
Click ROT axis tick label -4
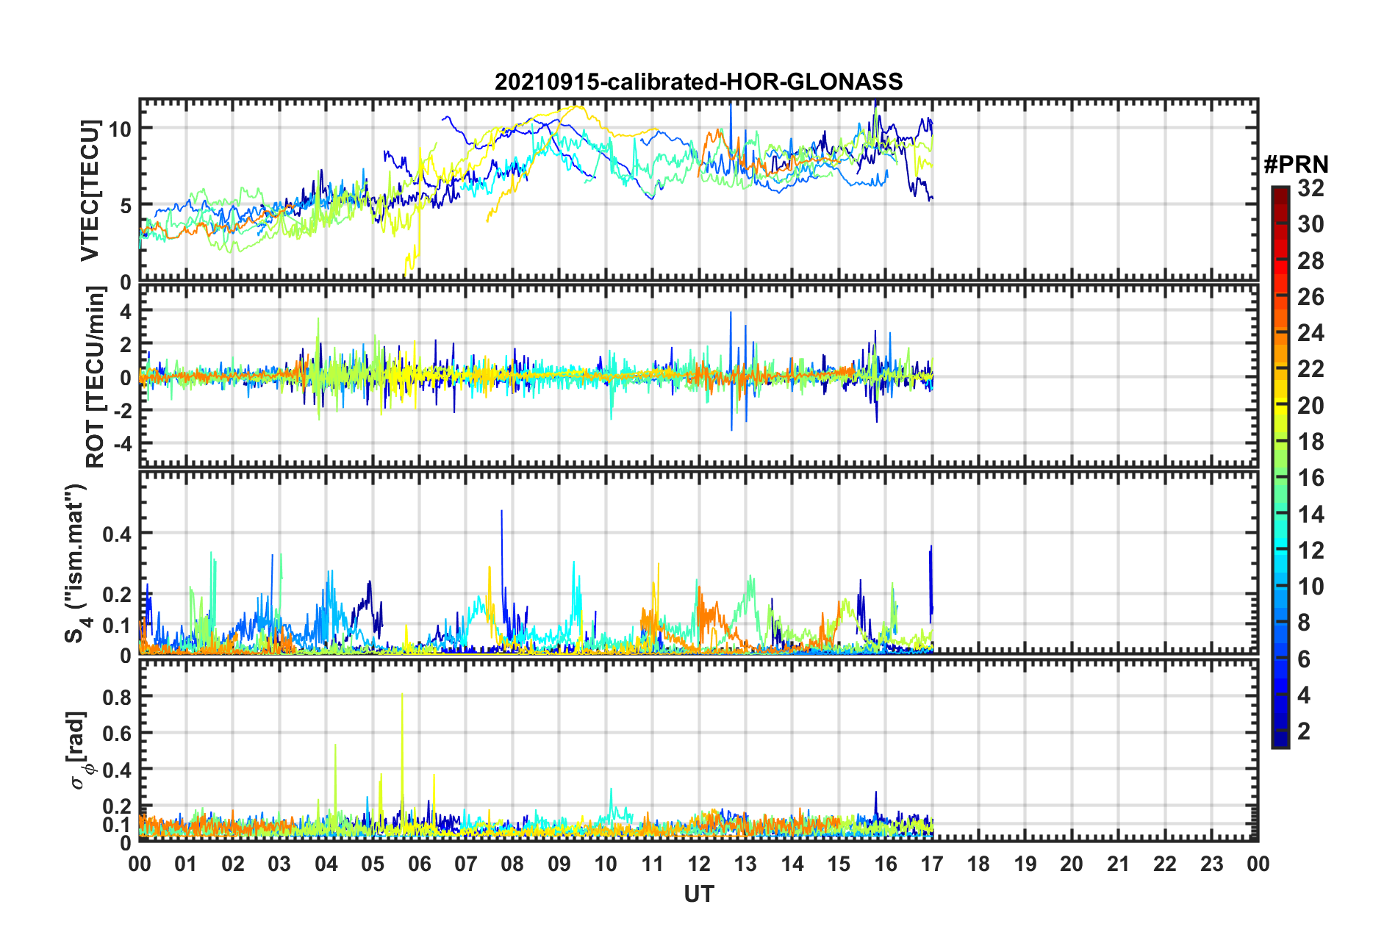(x=123, y=444)
